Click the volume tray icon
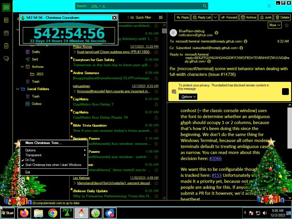Screen dimensions: 292x219 click(264, 213)
